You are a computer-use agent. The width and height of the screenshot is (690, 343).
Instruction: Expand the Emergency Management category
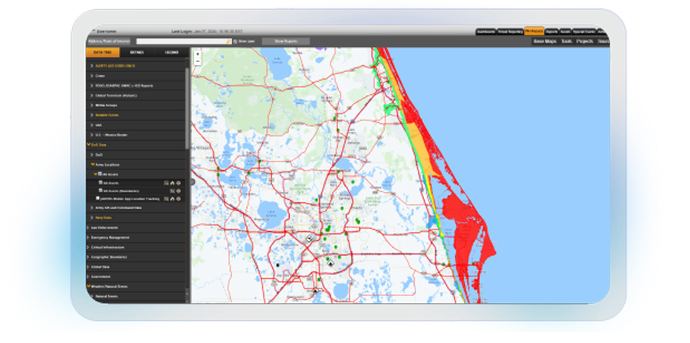pos(89,237)
